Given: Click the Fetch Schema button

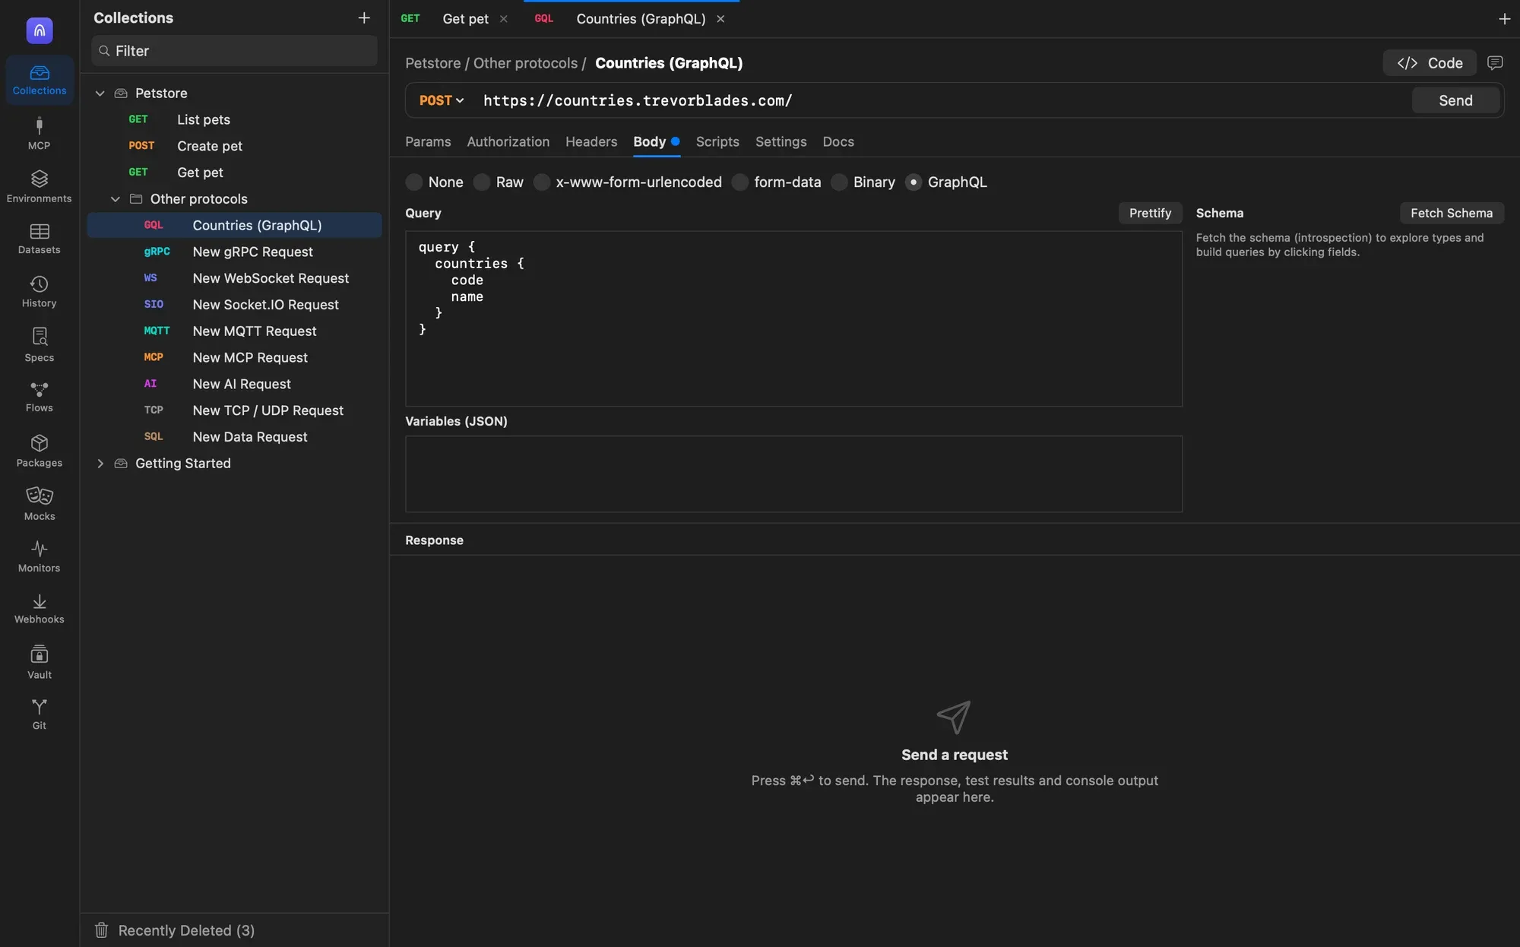Looking at the screenshot, I should click(x=1451, y=214).
